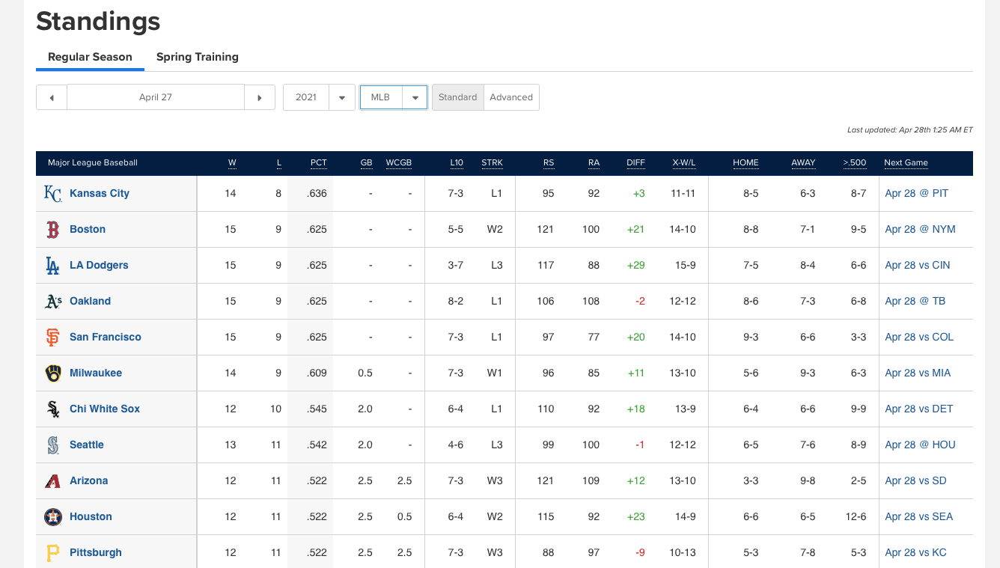The image size is (1000, 568).
Task: Open the Apr 28 @ TB game link
Action: pos(915,301)
